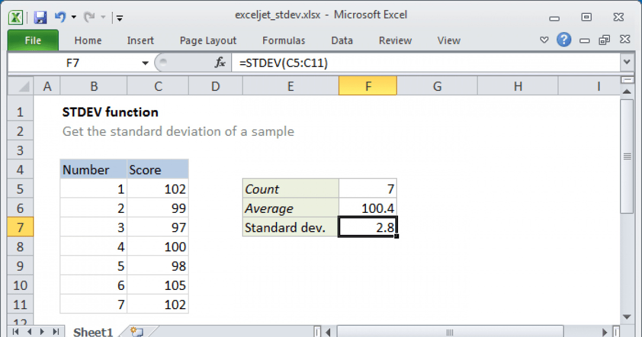The height and width of the screenshot is (337, 642).
Task: Switch to the Formulas ribbon tab
Action: (284, 40)
